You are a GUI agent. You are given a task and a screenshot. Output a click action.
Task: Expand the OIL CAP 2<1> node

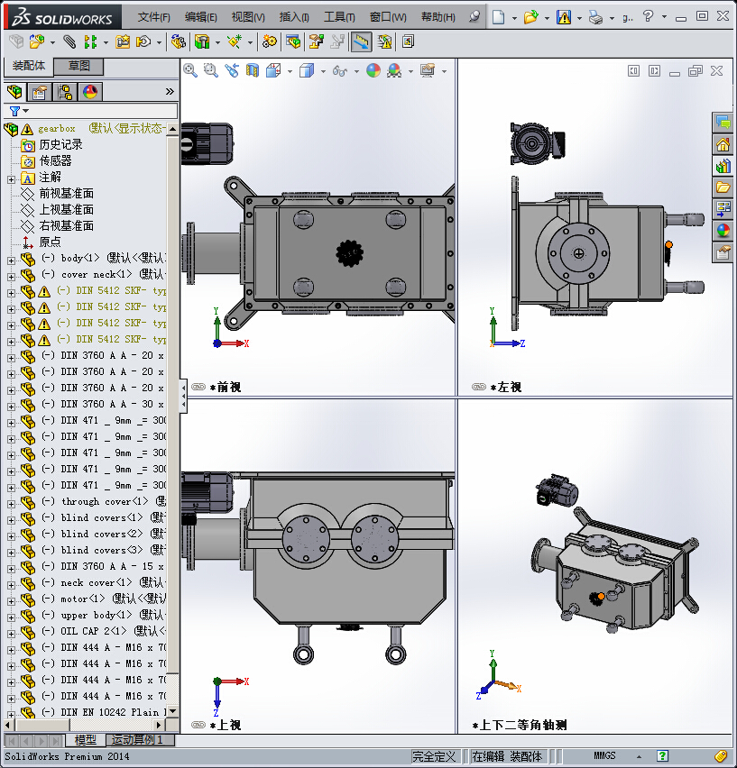pyautogui.click(x=11, y=634)
